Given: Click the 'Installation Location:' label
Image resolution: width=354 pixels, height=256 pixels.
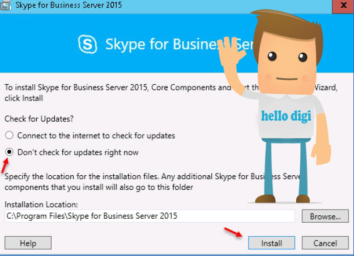Looking at the screenshot, I should pos(41,205).
